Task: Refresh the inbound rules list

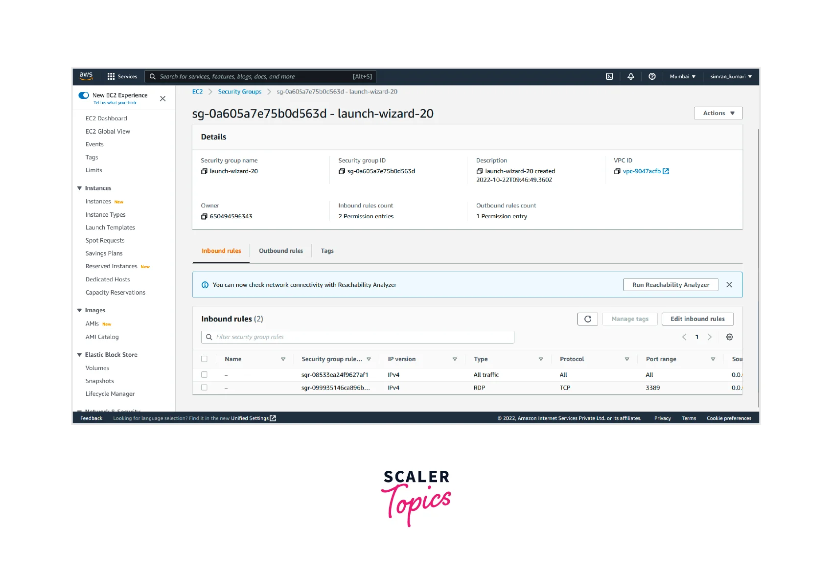Action: pyautogui.click(x=587, y=319)
